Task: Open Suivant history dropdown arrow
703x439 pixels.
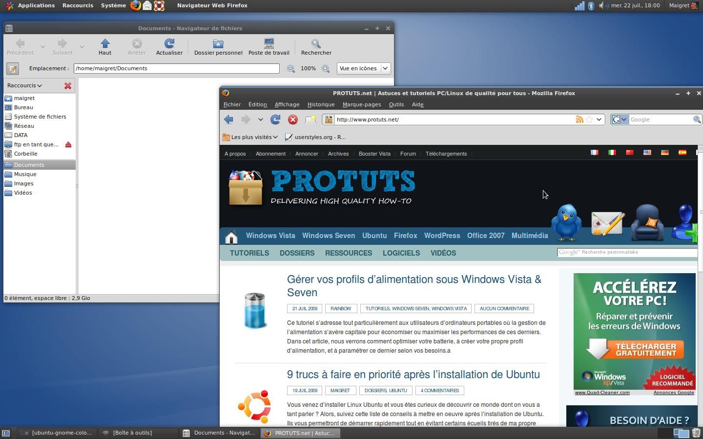Action: [82, 47]
